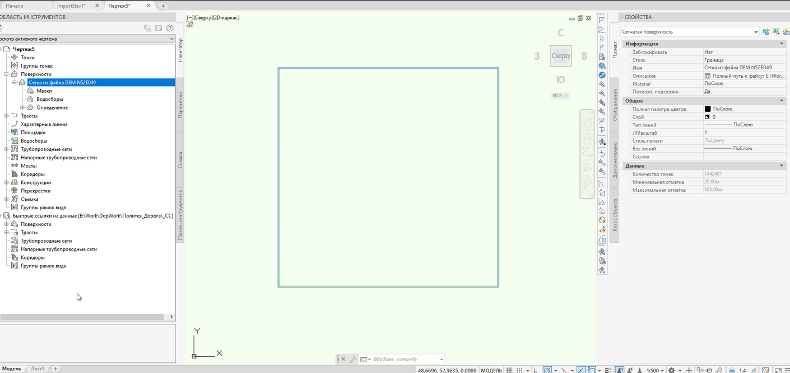
Task: Expand the Определение node under the surface
Action: coord(22,107)
